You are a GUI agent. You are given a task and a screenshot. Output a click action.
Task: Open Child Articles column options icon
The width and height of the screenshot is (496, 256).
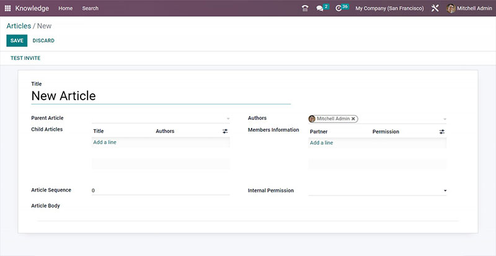pyautogui.click(x=225, y=131)
